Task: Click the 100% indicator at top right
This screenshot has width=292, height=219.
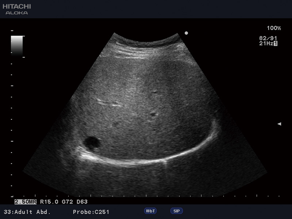Action: pos(274,28)
